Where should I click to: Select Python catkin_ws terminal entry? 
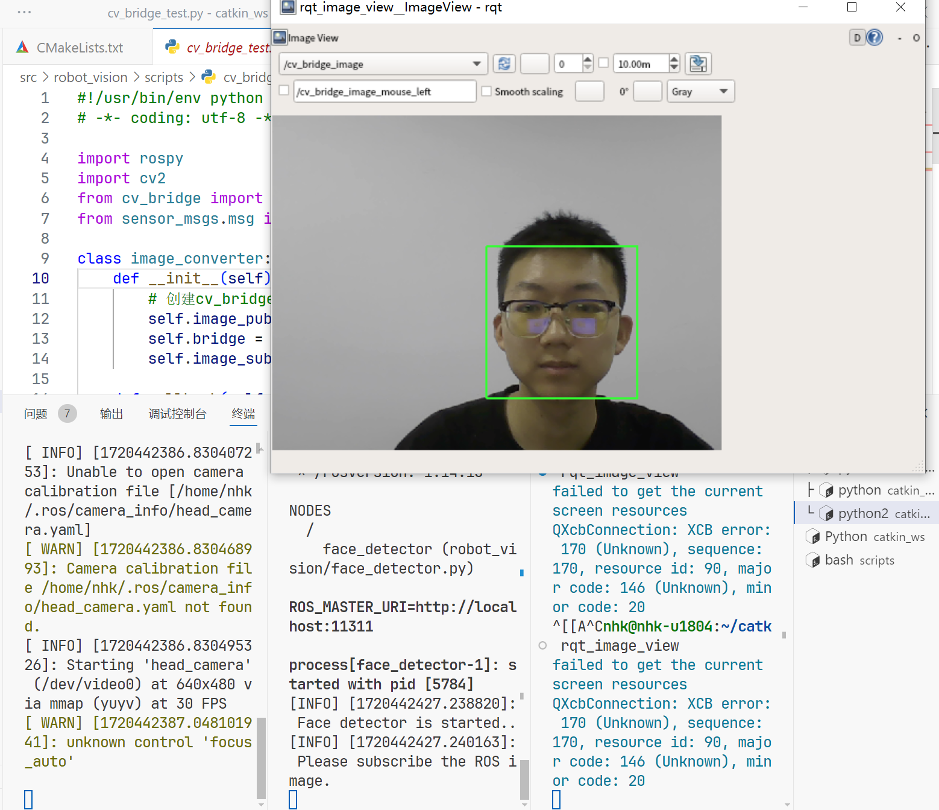coord(866,537)
